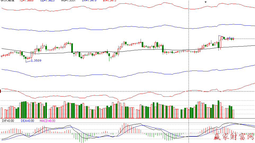The width and height of the screenshot is (255, 143).
Task: Click the Md=1.3551 channel value label
Action: coord(68,1)
